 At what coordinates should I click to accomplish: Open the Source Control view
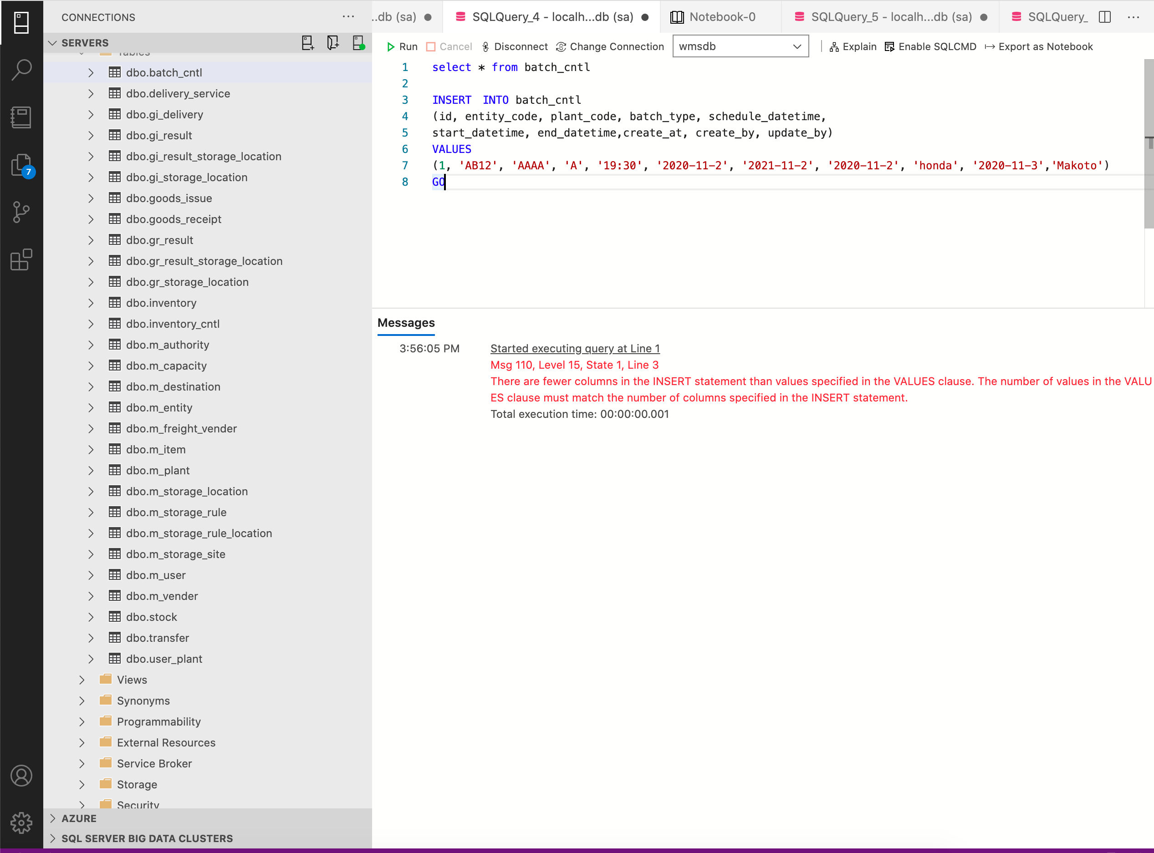[21, 212]
